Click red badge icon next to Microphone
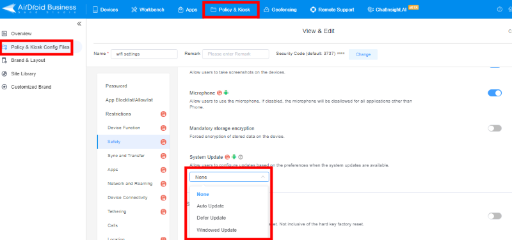The width and height of the screenshot is (512, 240). [220, 93]
